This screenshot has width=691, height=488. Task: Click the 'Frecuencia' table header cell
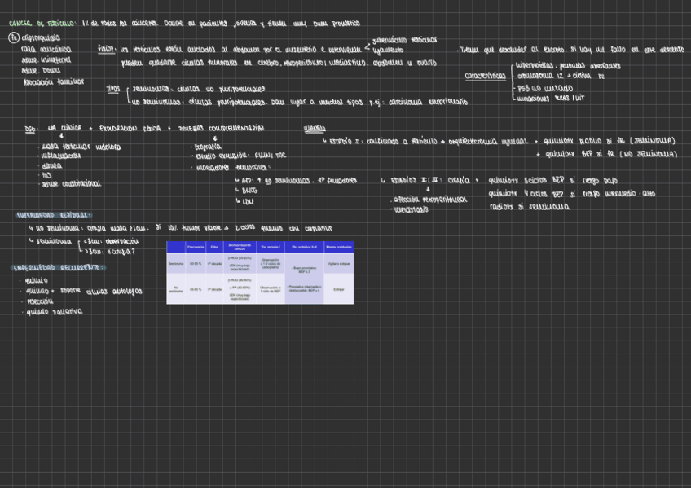[195, 246]
